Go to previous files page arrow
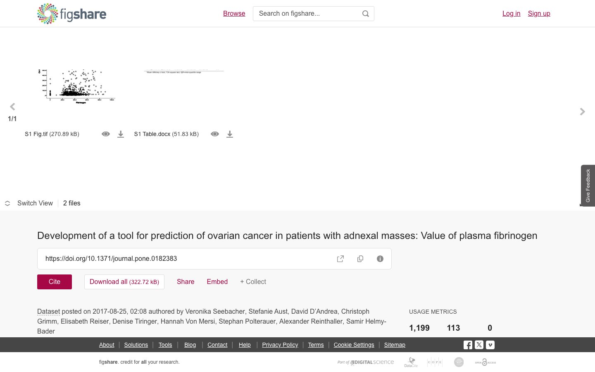 [x=12, y=107]
